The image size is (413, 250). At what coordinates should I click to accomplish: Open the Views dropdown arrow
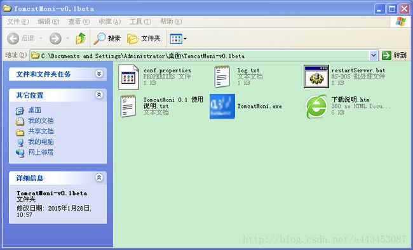point(185,39)
